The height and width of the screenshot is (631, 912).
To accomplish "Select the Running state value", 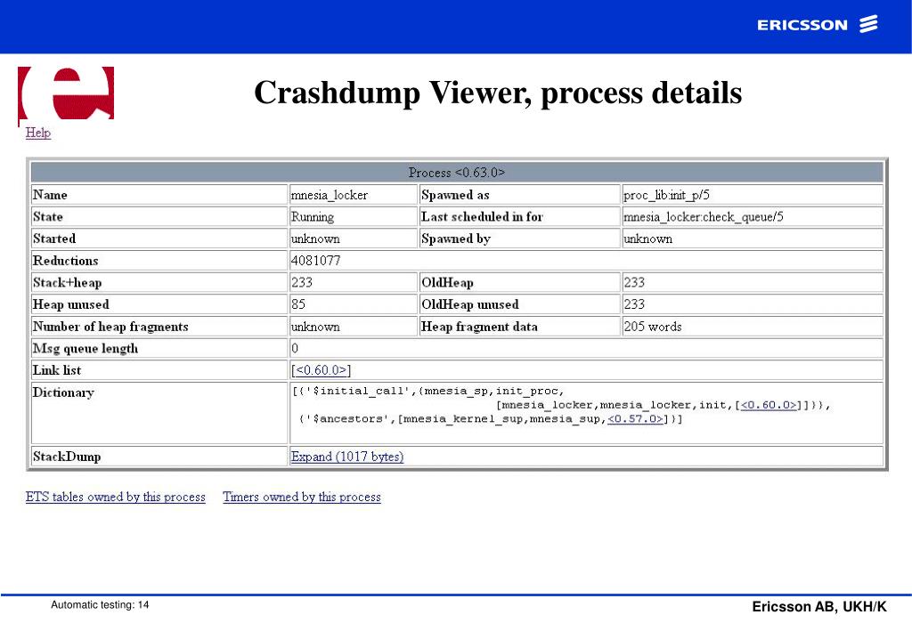I will (313, 217).
